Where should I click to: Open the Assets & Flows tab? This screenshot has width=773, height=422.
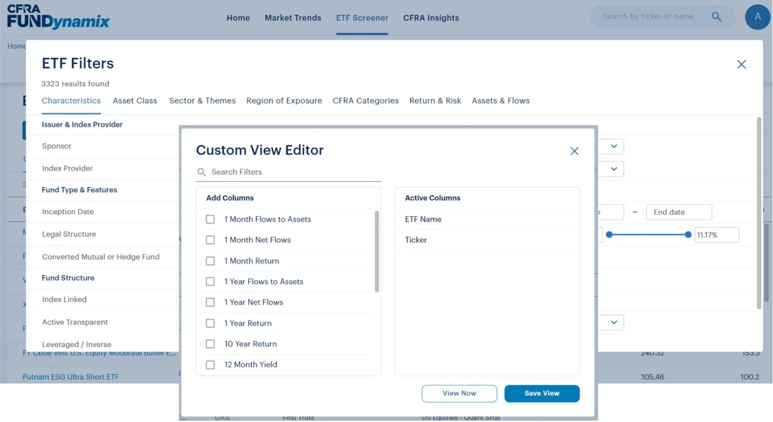[x=501, y=101]
